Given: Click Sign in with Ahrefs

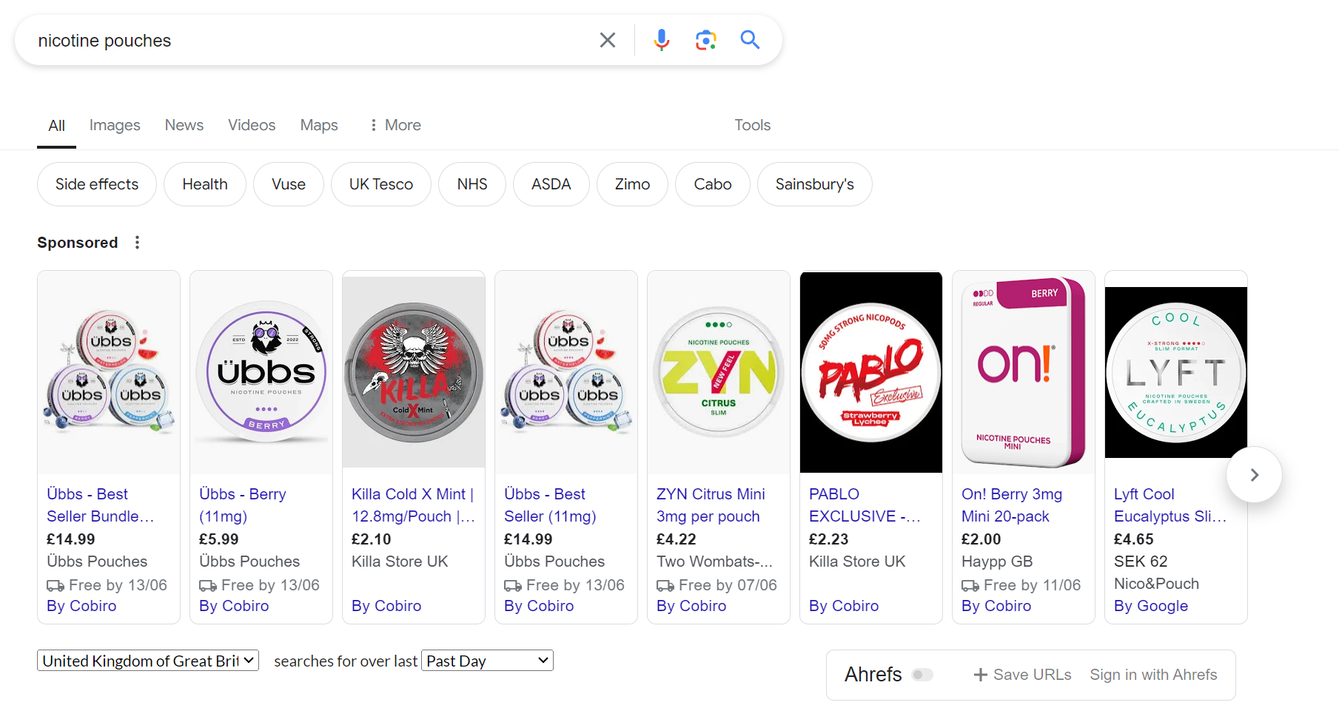Looking at the screenshot, I should [x=1153, y=675].
